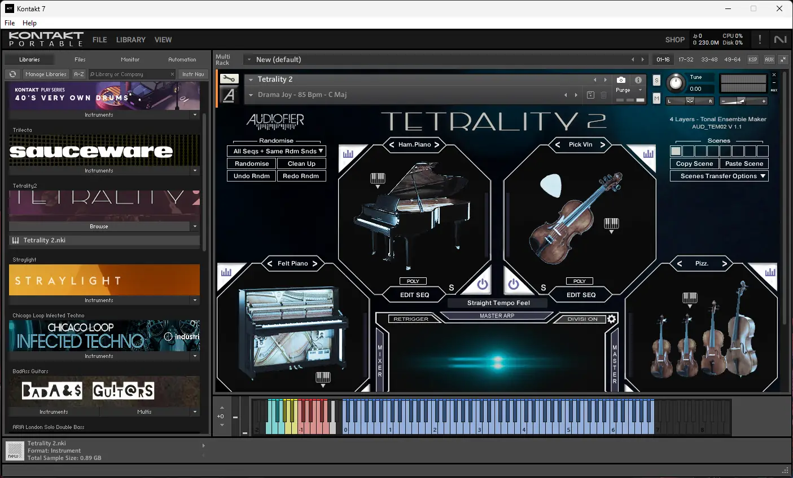Open the All Seqs + Same Rdm Snds dropdown
The image size is (793, 478).
coord(276,151)
